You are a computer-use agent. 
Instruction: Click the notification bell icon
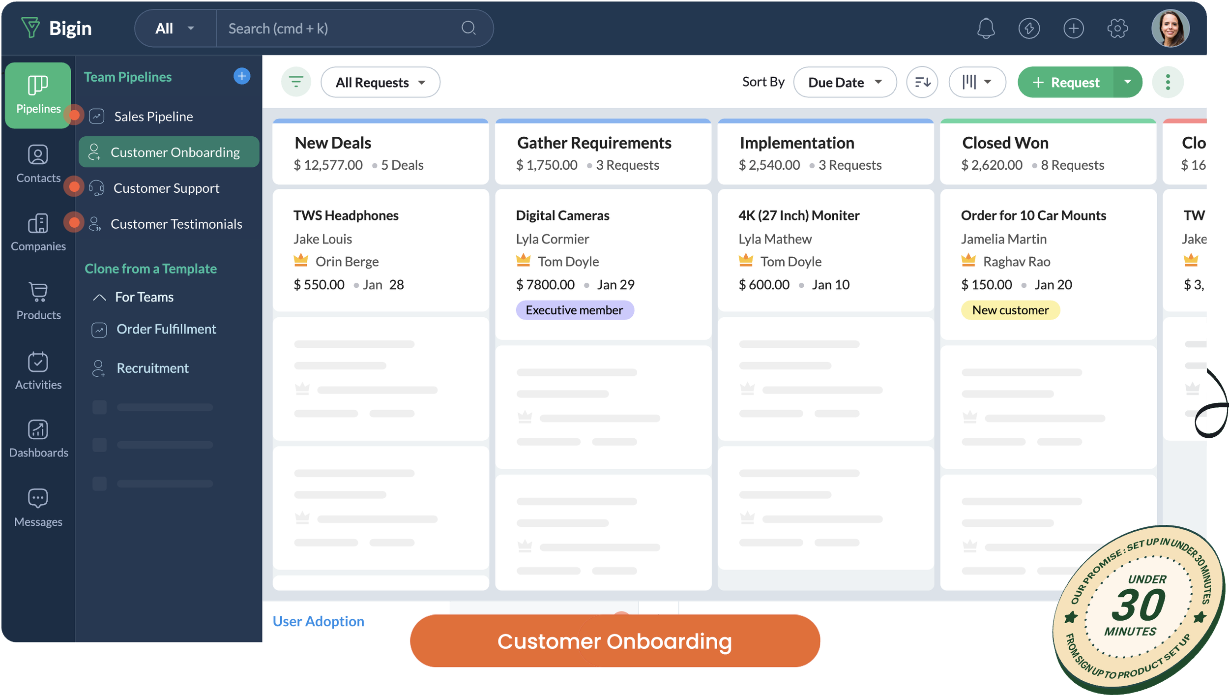point(986,28)
